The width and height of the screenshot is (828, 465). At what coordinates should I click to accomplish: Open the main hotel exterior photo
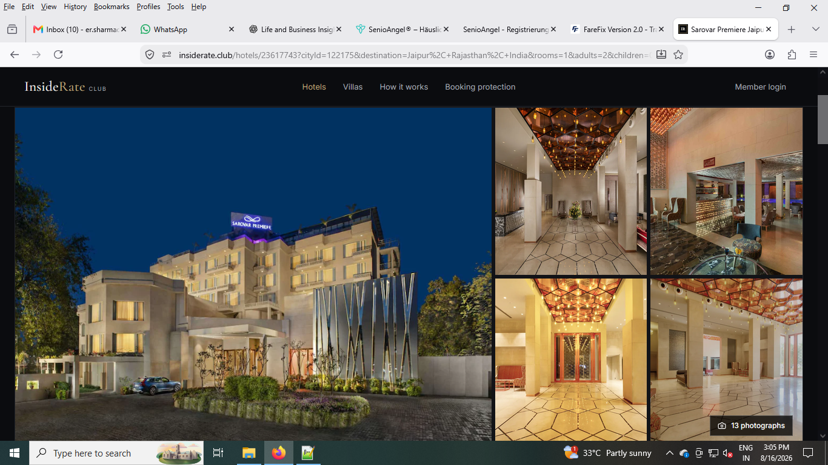point(253,274)
